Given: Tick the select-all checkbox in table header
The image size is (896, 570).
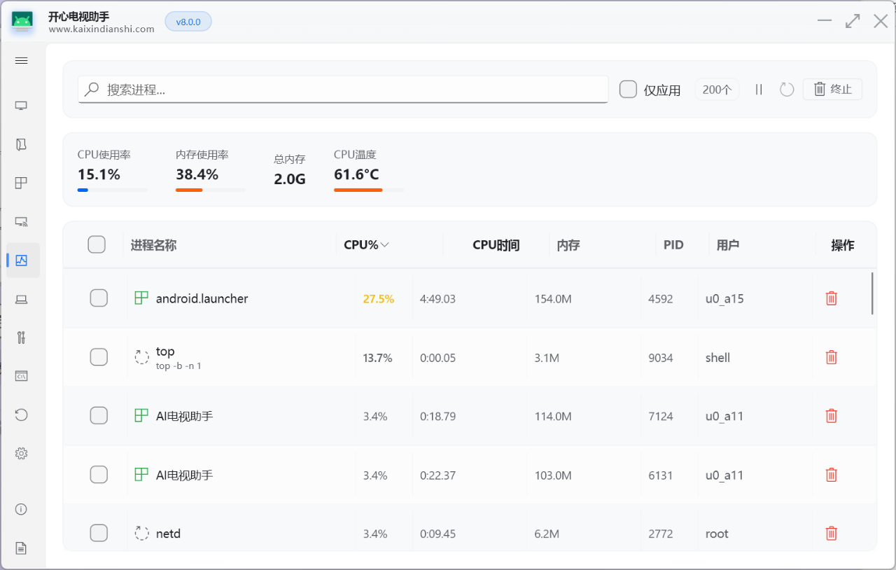Looking at the screenshot, I should pos(97,244).
